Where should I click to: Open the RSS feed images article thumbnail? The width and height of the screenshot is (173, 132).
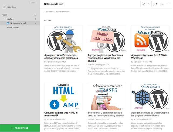(150, 39)
